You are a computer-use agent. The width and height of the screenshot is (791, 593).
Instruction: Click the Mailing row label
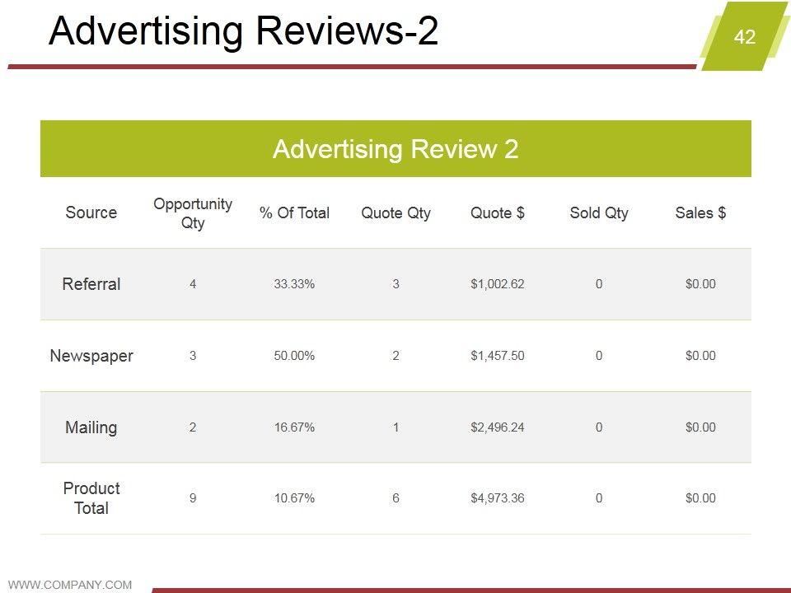[x=91, y=427]
